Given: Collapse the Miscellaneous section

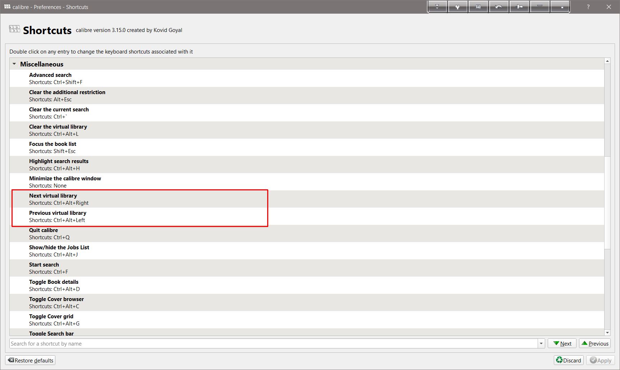Looking at the screenshot, I should coord(14,64).
